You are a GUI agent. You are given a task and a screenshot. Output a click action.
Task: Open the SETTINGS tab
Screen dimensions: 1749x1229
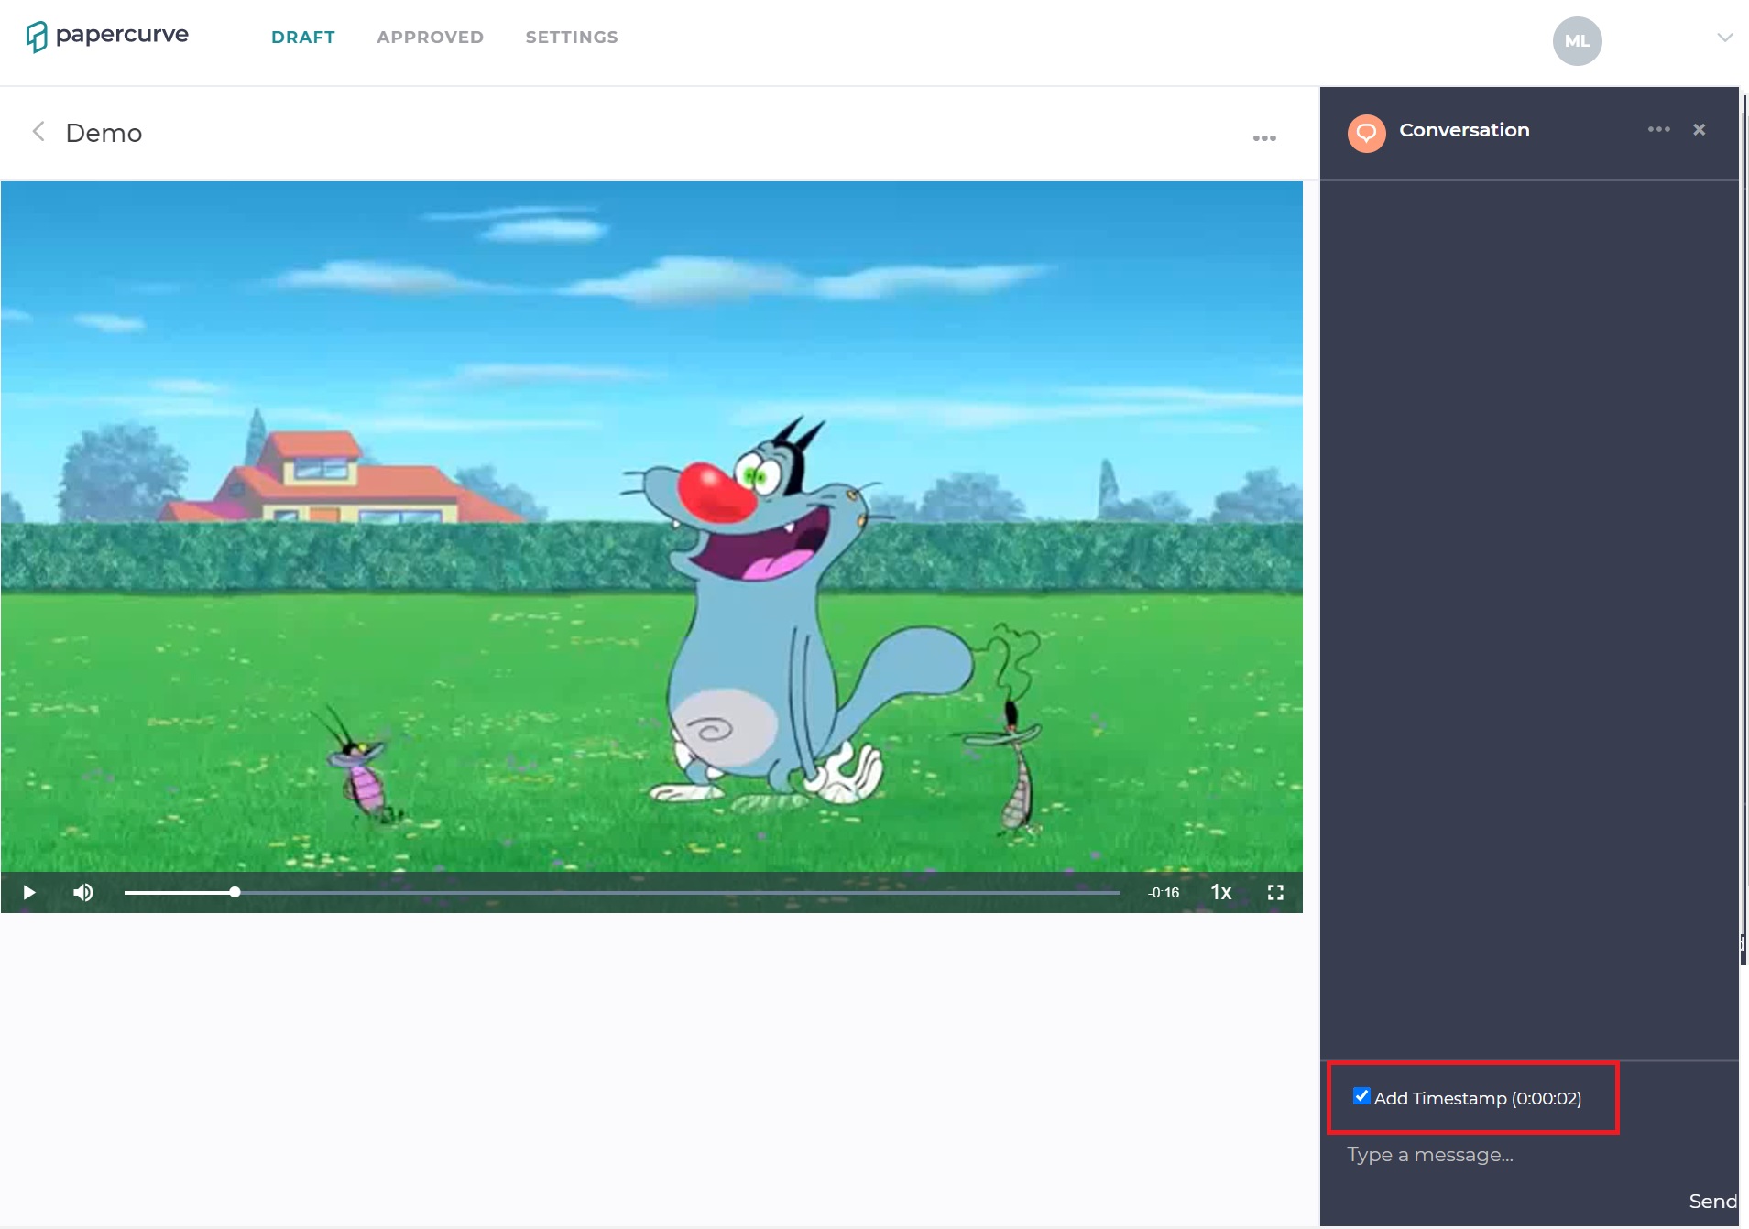(x=571, y=37)
